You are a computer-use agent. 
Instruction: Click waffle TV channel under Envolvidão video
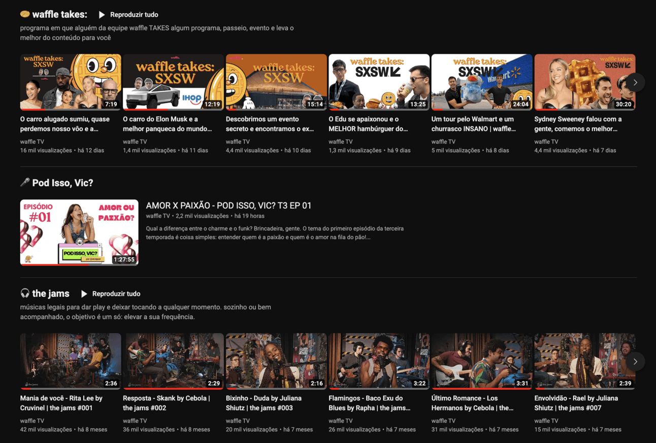[546, 421]
